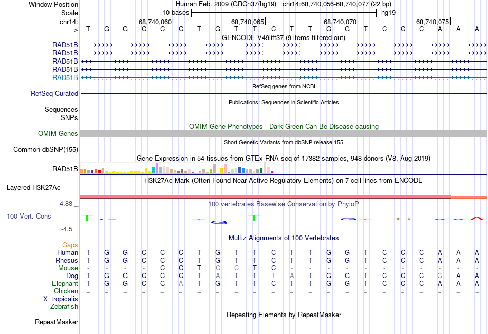Click the 100 Vert. Cons track label
Image resolution: width=488 pixels, height=334 pixels.
click(29, 216)
